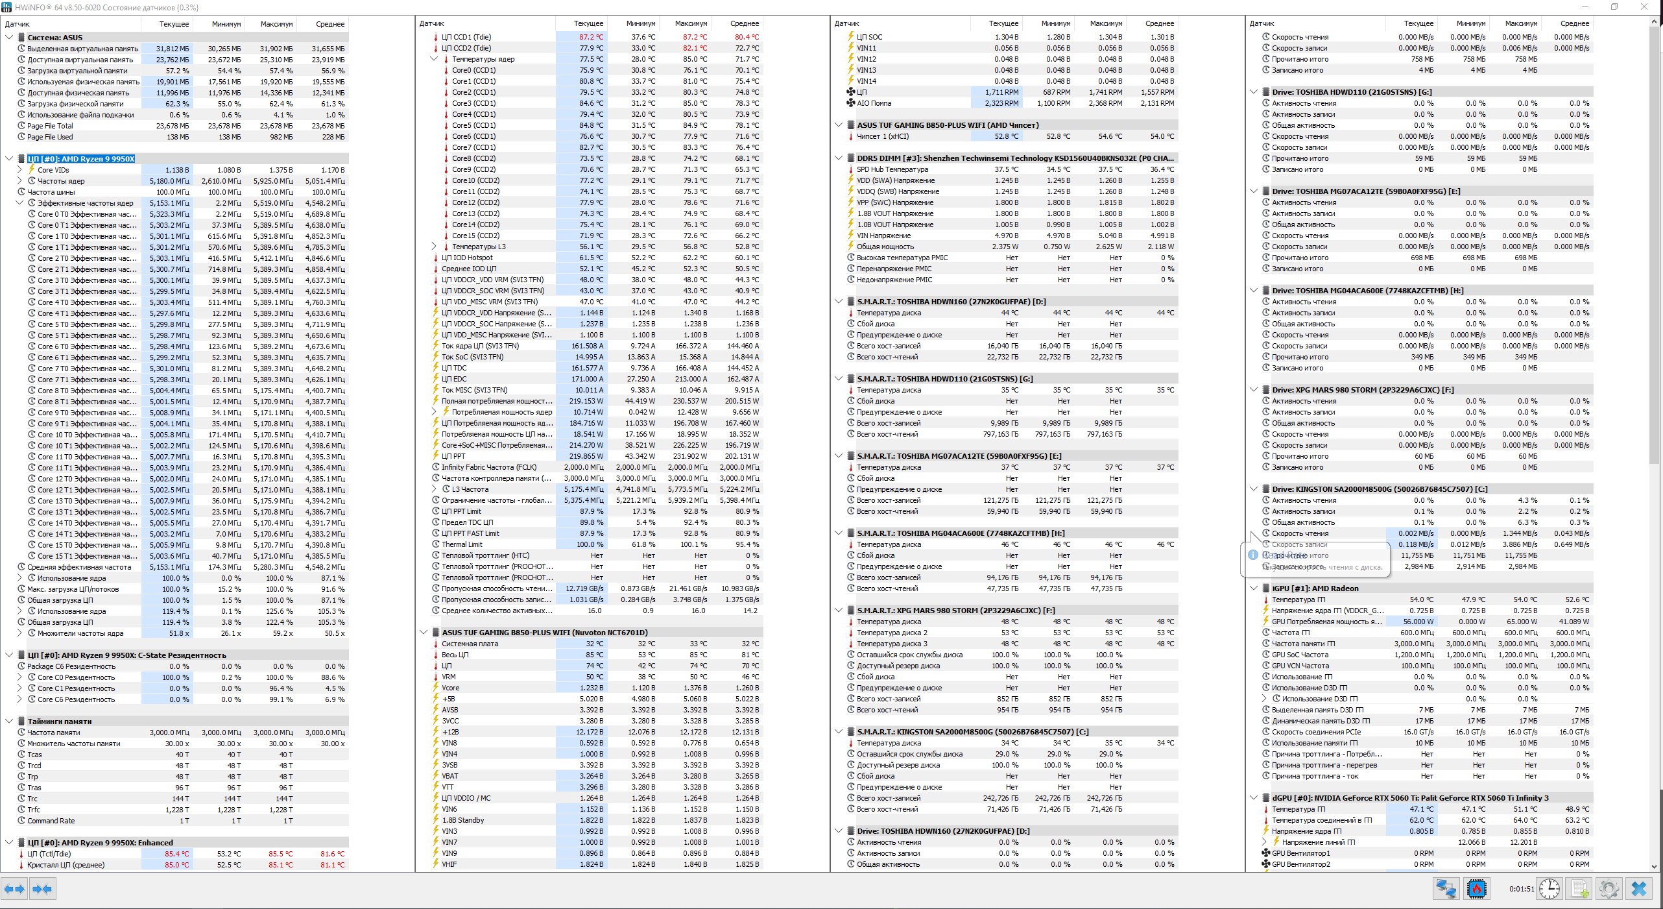
Task: Collapse the Температуры ядер subtree
Action: 434,59
